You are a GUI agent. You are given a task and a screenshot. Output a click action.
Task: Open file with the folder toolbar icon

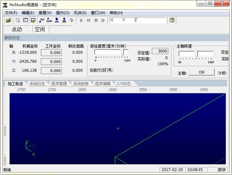point(9,20)
